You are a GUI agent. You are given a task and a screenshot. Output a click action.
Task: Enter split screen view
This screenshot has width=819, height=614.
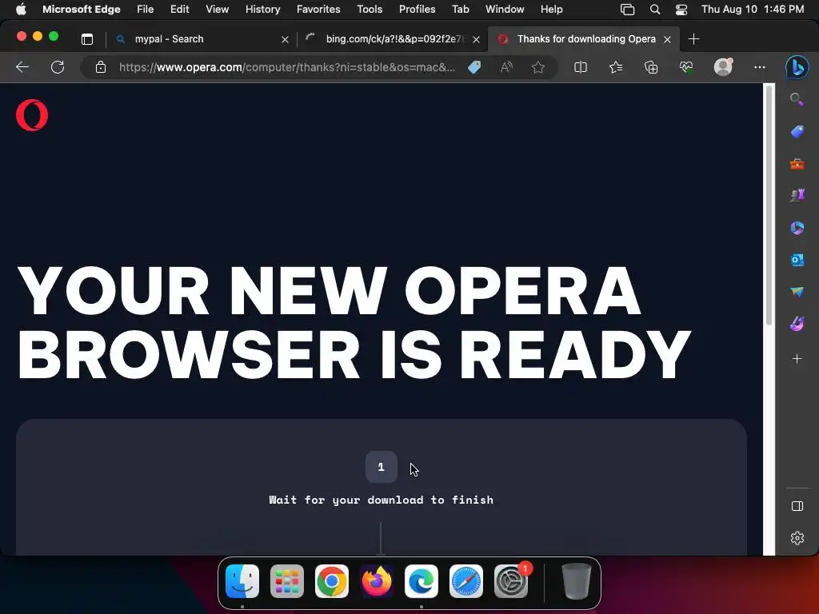(x=581, y=67)
